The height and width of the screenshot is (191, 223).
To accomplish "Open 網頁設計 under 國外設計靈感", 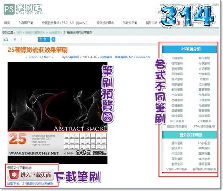I will [x=204, y=148].
